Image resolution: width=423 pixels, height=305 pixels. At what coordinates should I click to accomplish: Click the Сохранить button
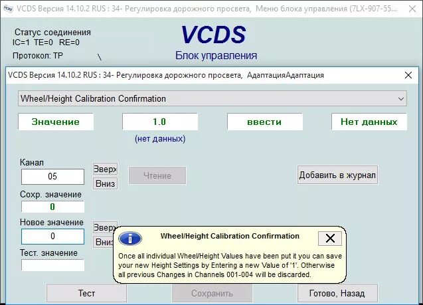[212, 293]
